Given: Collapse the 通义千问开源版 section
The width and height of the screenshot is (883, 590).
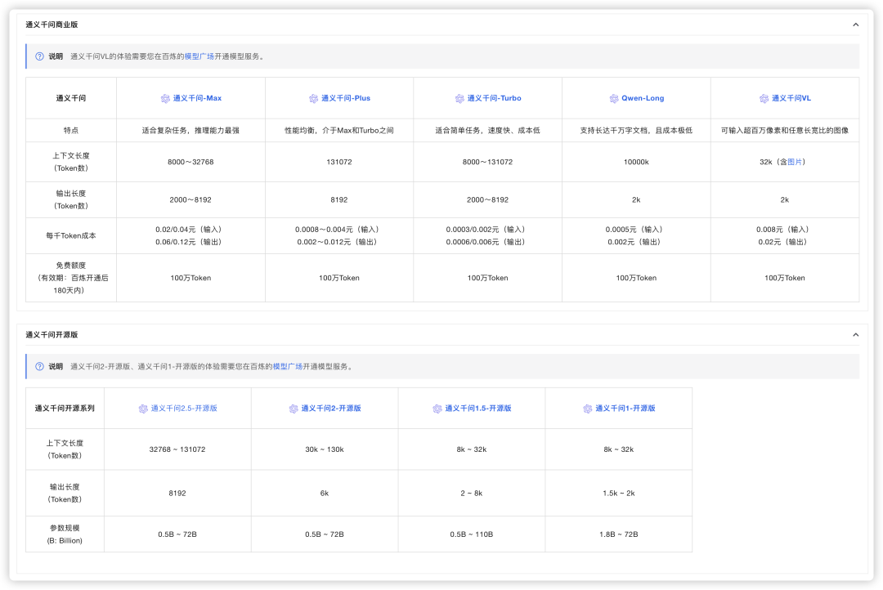Looking at the screenshot, I should pos(855,335).
